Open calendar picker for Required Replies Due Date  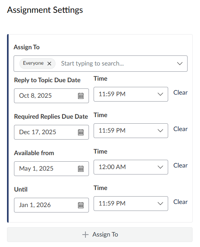[x=81, y=132]
